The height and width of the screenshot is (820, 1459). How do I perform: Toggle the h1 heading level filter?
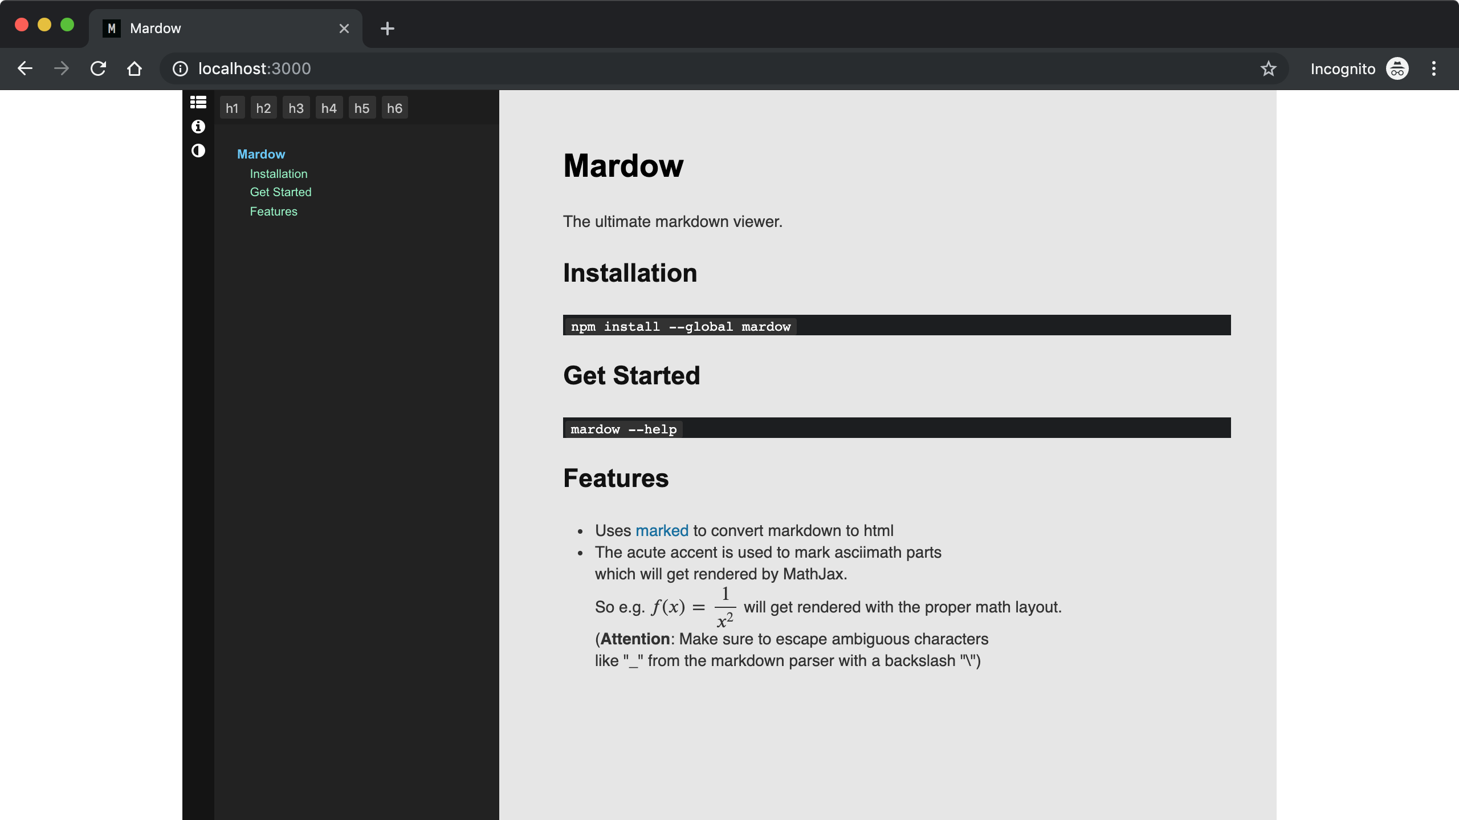232,108
